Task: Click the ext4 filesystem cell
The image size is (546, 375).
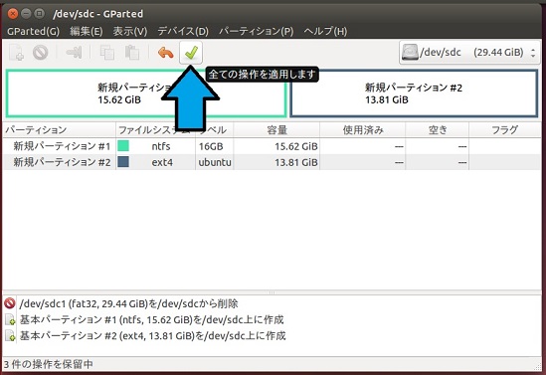Action: [162, 162]
